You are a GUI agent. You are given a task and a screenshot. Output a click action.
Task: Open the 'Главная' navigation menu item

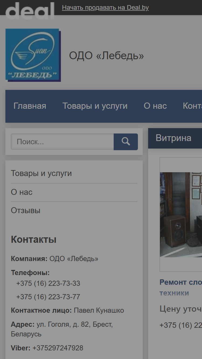(30, 106)
